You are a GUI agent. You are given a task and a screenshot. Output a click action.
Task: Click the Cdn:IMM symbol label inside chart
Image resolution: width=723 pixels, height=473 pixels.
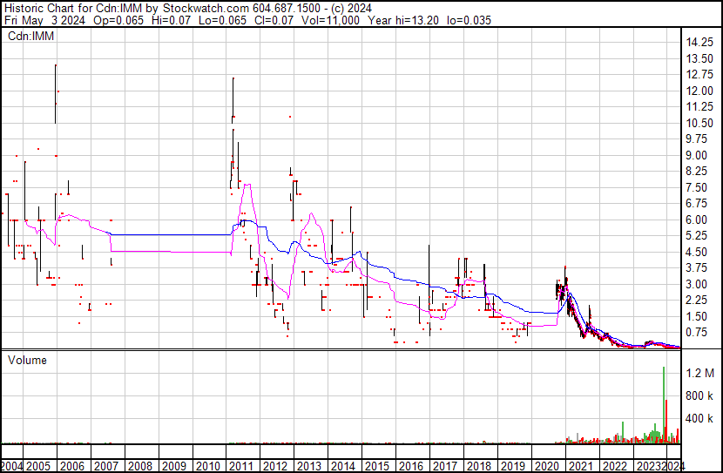(x=31, y=36)
